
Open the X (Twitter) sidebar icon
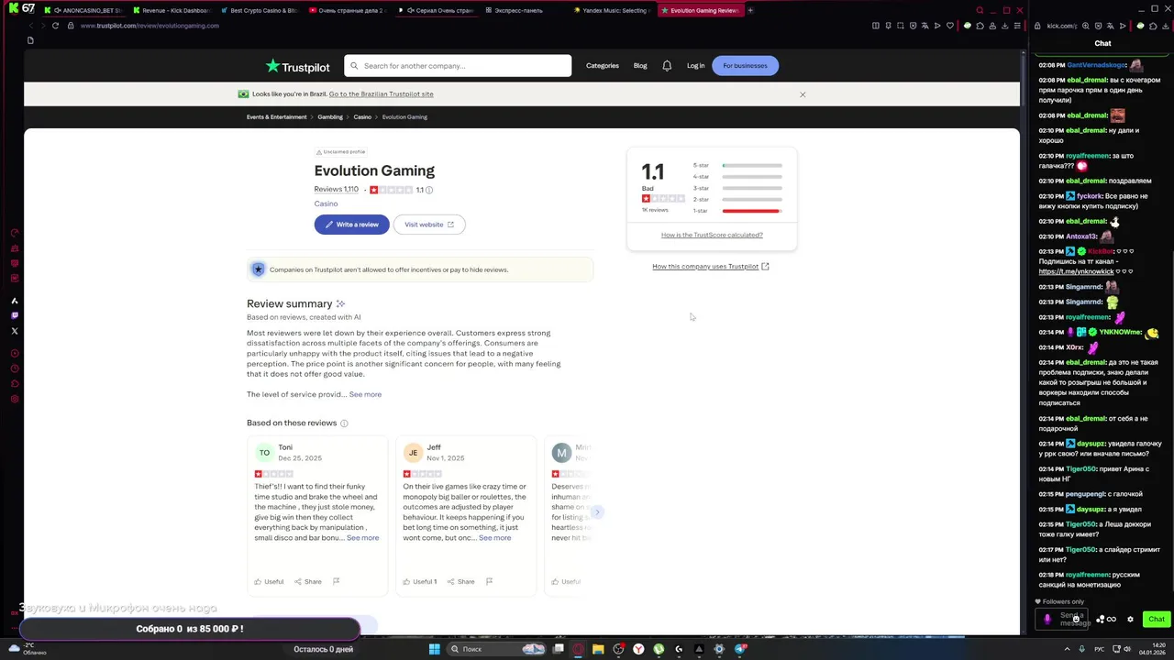[x=14, y=331]
